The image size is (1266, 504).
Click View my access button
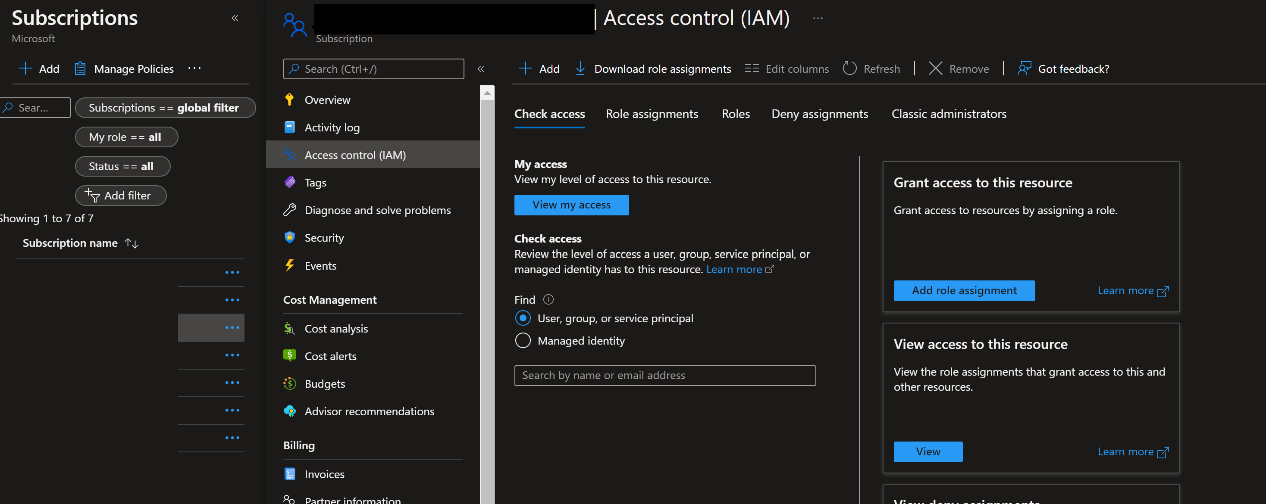(571, 204)
